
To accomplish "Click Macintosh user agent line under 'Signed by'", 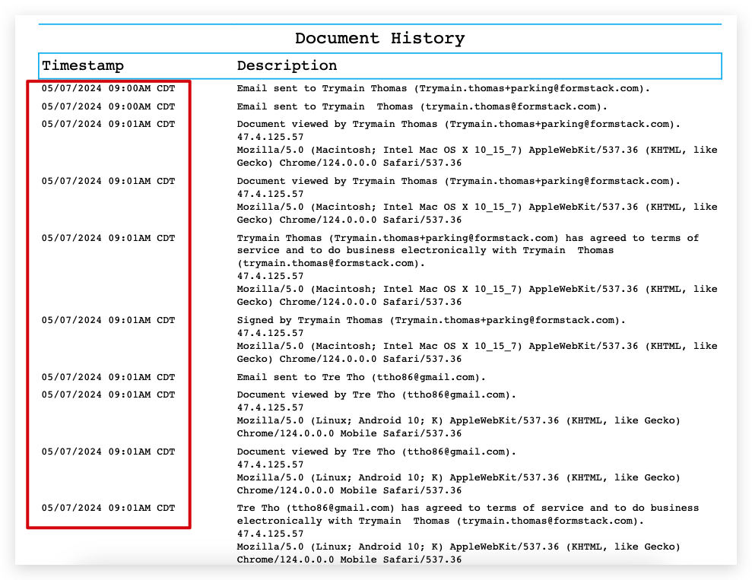I will [477, 346].
